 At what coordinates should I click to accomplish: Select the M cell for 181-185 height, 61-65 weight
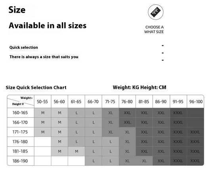[76, 151]
